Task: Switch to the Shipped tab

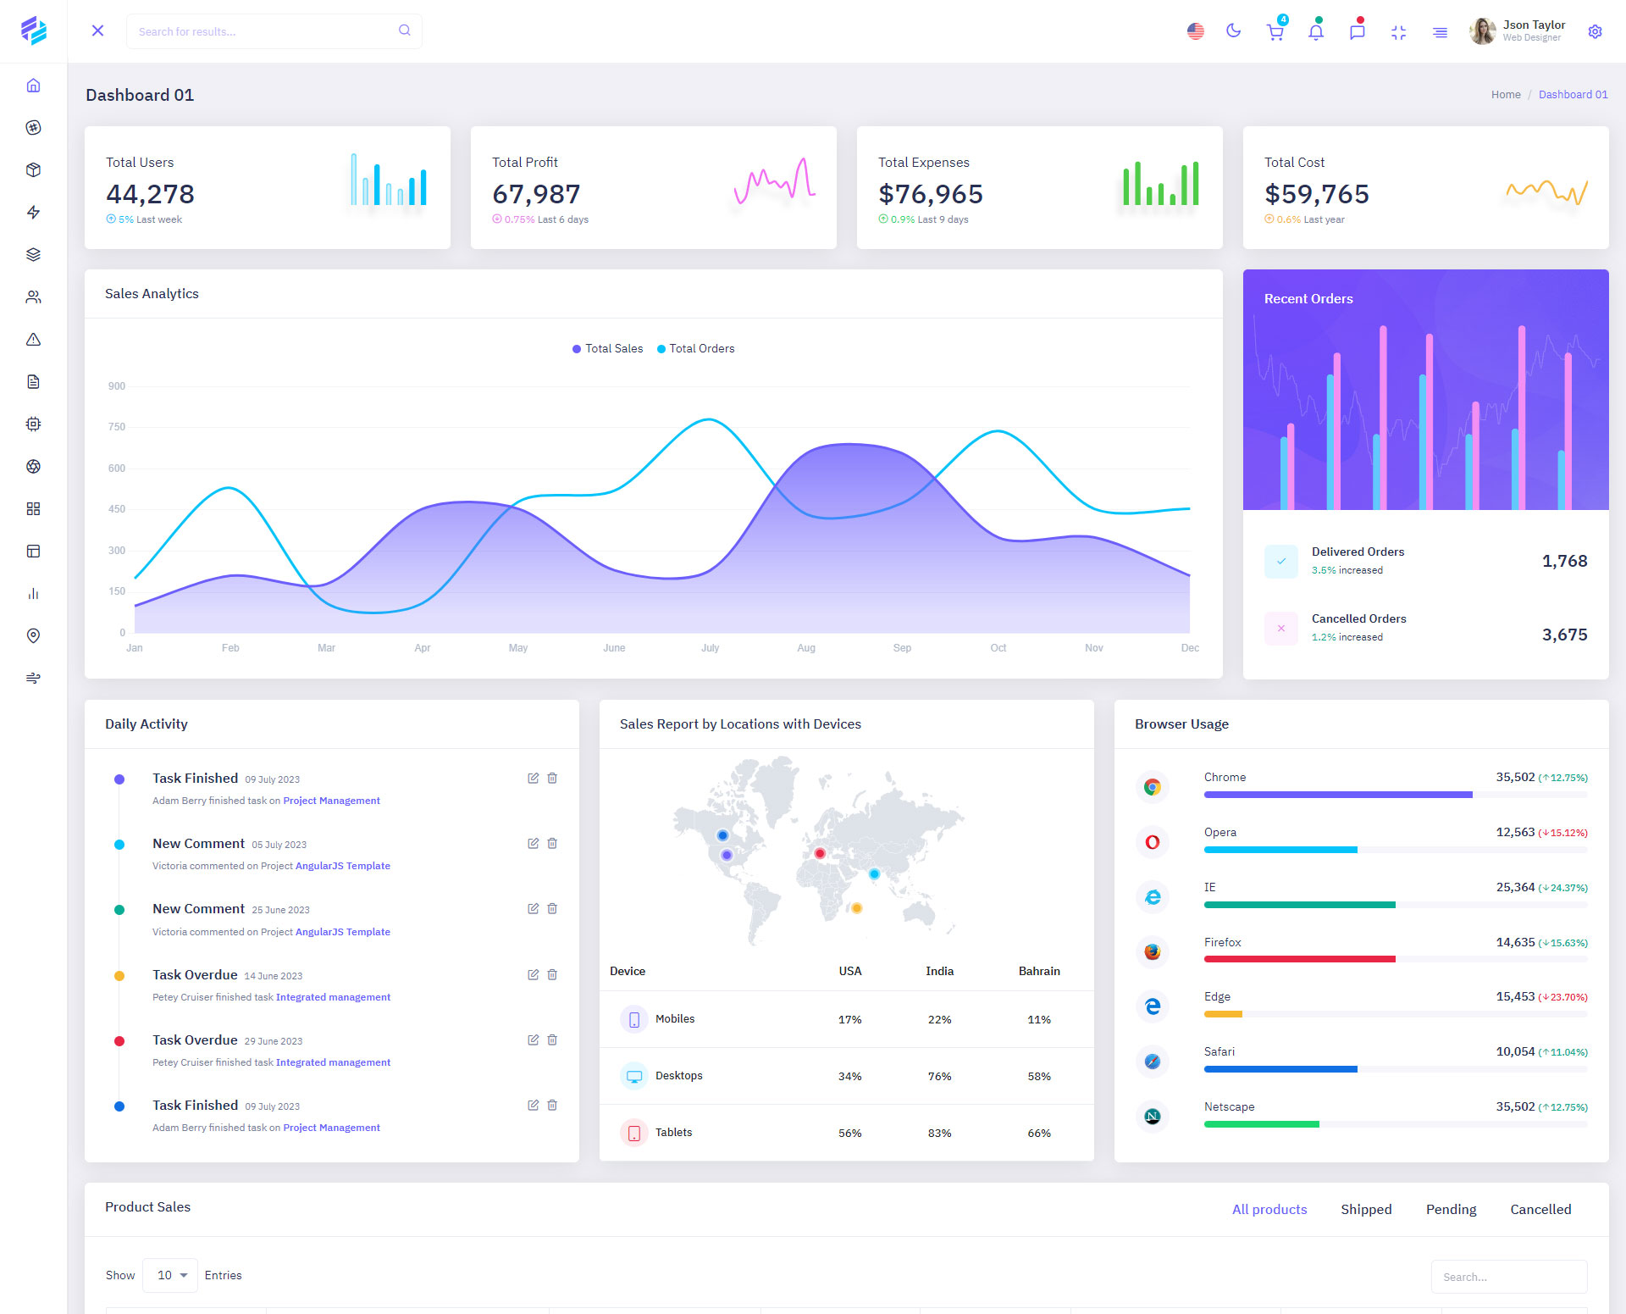Action: pyautogui.click(x=1365, y=1209)
